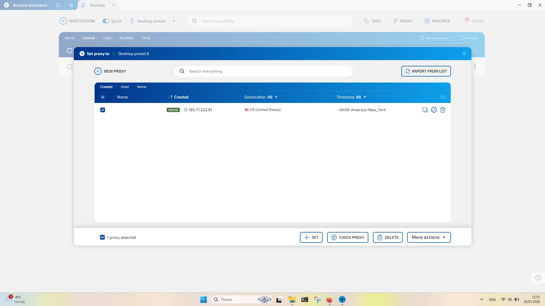The image size is (545, 306).
Task: Focus the main Search everything field in the toolbar
Action: click(270, 21)
